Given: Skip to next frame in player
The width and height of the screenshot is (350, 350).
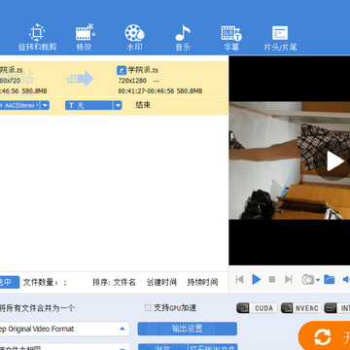Looking at the screenshot, I should click(x=289, y=279).
